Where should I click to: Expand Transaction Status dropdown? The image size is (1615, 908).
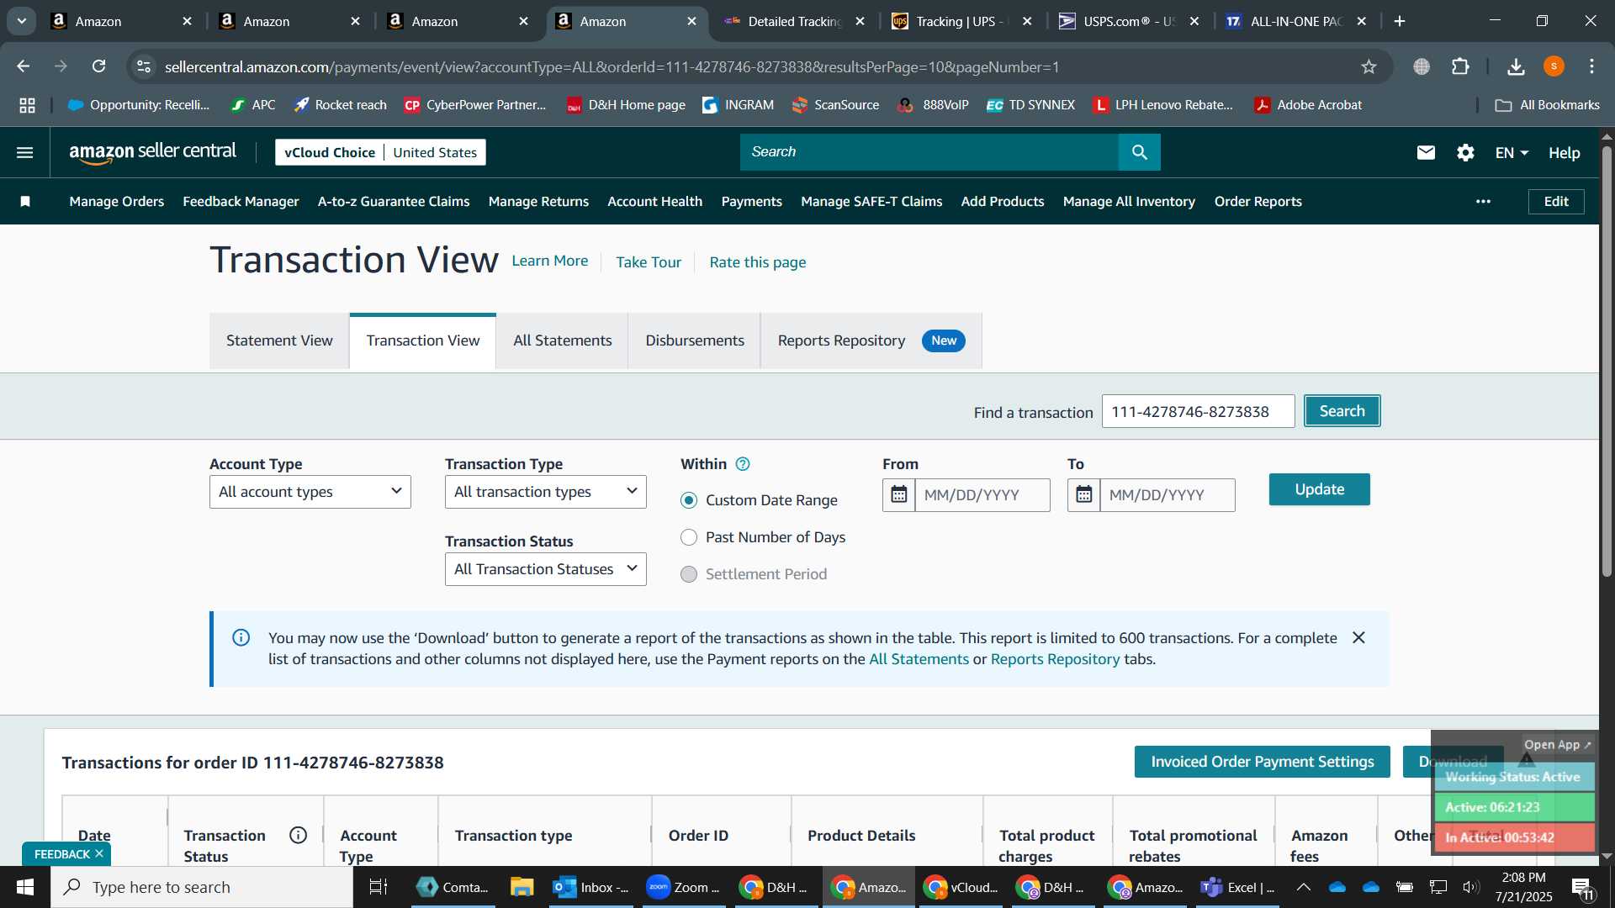pos(546,569)
